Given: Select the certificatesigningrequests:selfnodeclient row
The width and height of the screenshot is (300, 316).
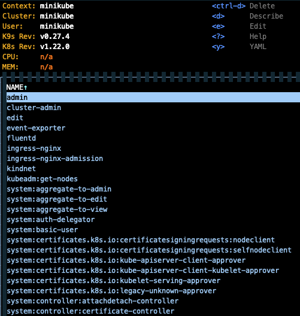Looking at the screenshot, I should click(153, 250).
